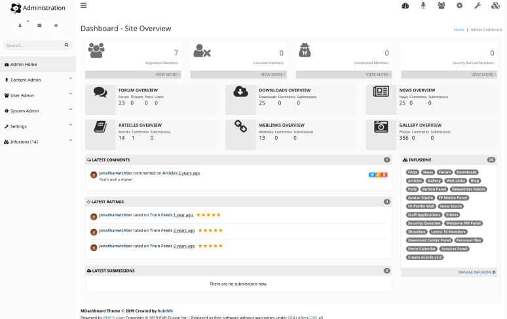The width and height of the screenshot is (507, 319).
Task: Click the Home breadcrumb link
Action: (459, 30)
